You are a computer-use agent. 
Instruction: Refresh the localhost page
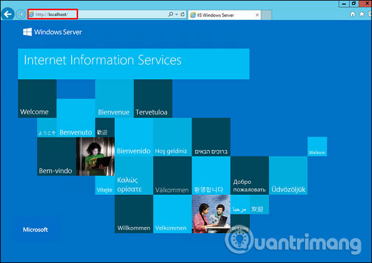(x=182, y=14)
